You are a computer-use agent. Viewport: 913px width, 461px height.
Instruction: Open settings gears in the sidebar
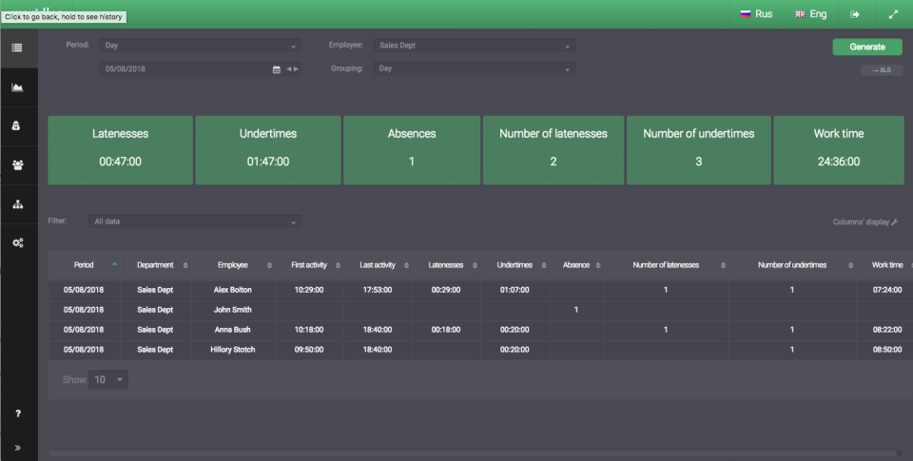[x=17, y=242]
